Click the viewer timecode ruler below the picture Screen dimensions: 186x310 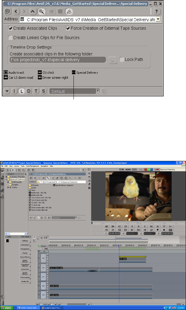point(138,223)
